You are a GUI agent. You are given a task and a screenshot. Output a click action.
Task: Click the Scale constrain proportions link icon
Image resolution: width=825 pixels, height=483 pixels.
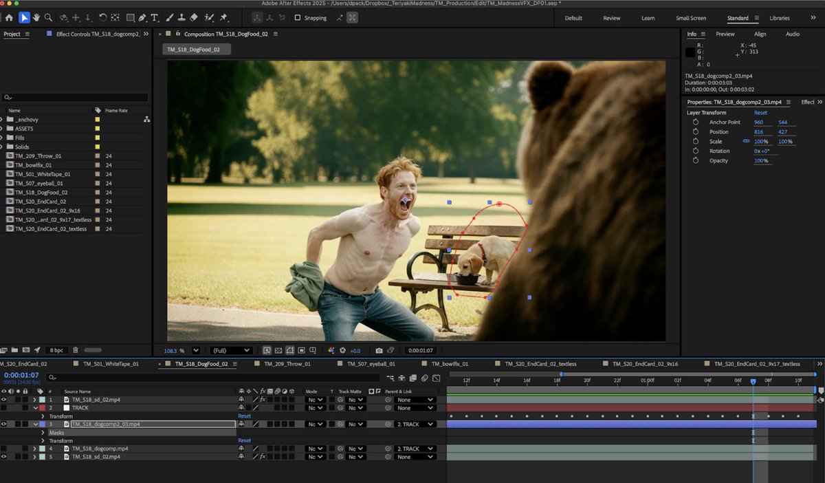pyautogui.click(x=746, y=141)
